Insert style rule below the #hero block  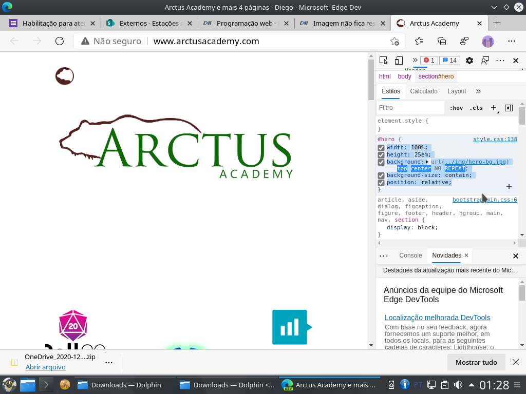509,187
